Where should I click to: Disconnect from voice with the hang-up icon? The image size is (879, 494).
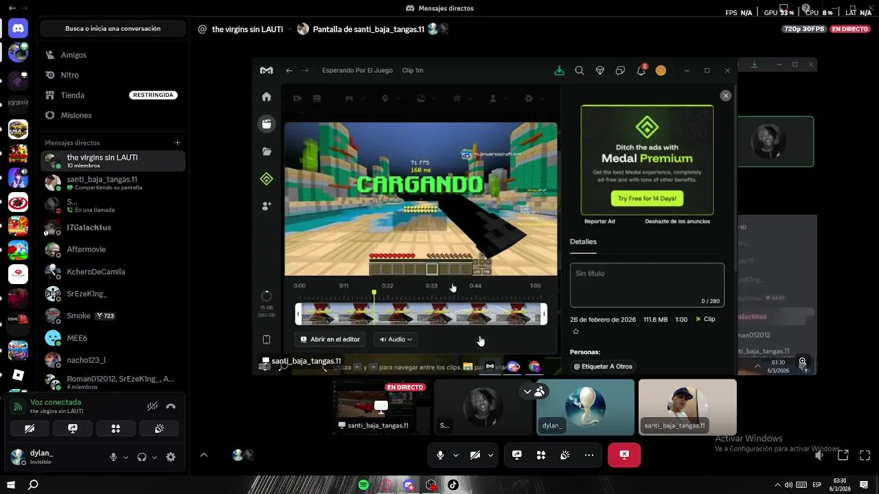(x=171, y=406)
